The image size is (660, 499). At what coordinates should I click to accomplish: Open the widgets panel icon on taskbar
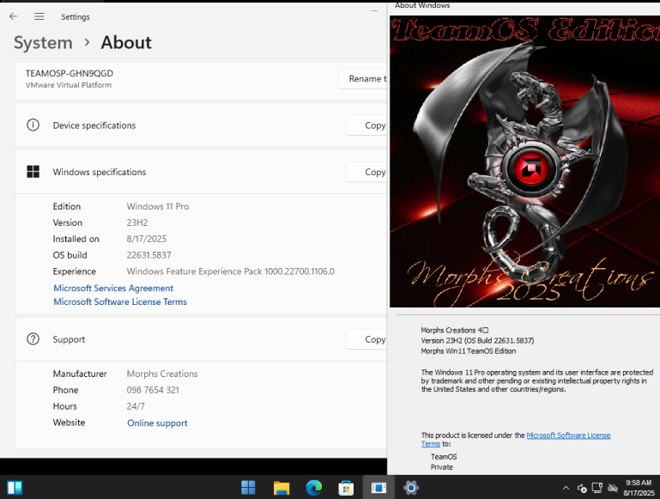(x=15, y=488)
